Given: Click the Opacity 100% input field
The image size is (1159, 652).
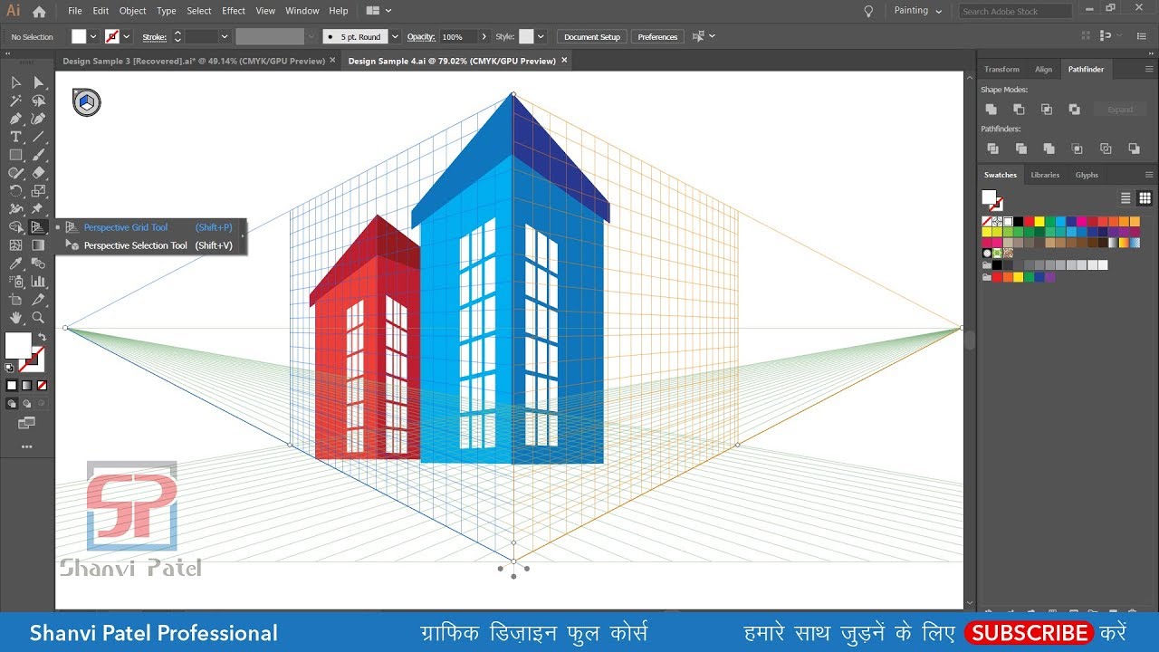Looking at the screenshot, I should pyautogui.click(x=457, y=37).
